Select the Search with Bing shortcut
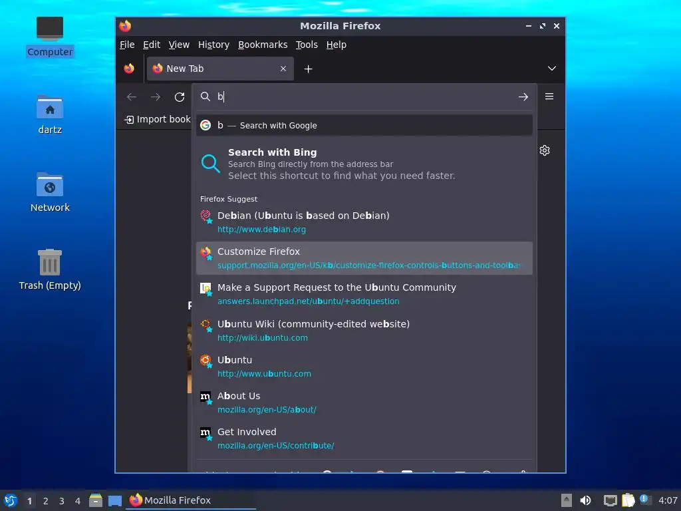The width and height of the screenshot is (681, 511). 364,164
